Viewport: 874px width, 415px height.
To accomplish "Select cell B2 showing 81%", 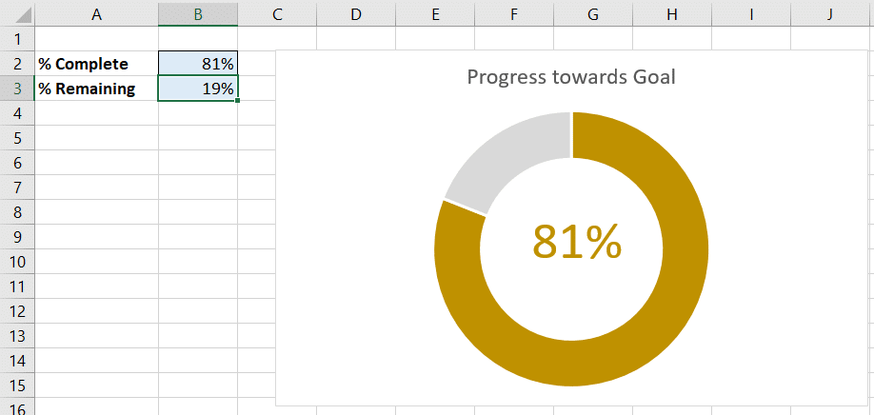I will coord(198,64).
